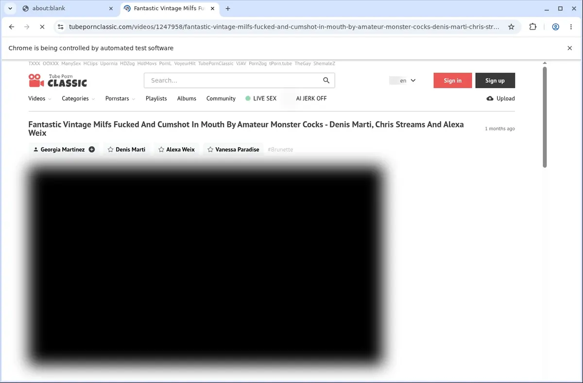Subscribe with plus icon beside Georgia Martinez
The image size is (583, 383).
(92, 149)
